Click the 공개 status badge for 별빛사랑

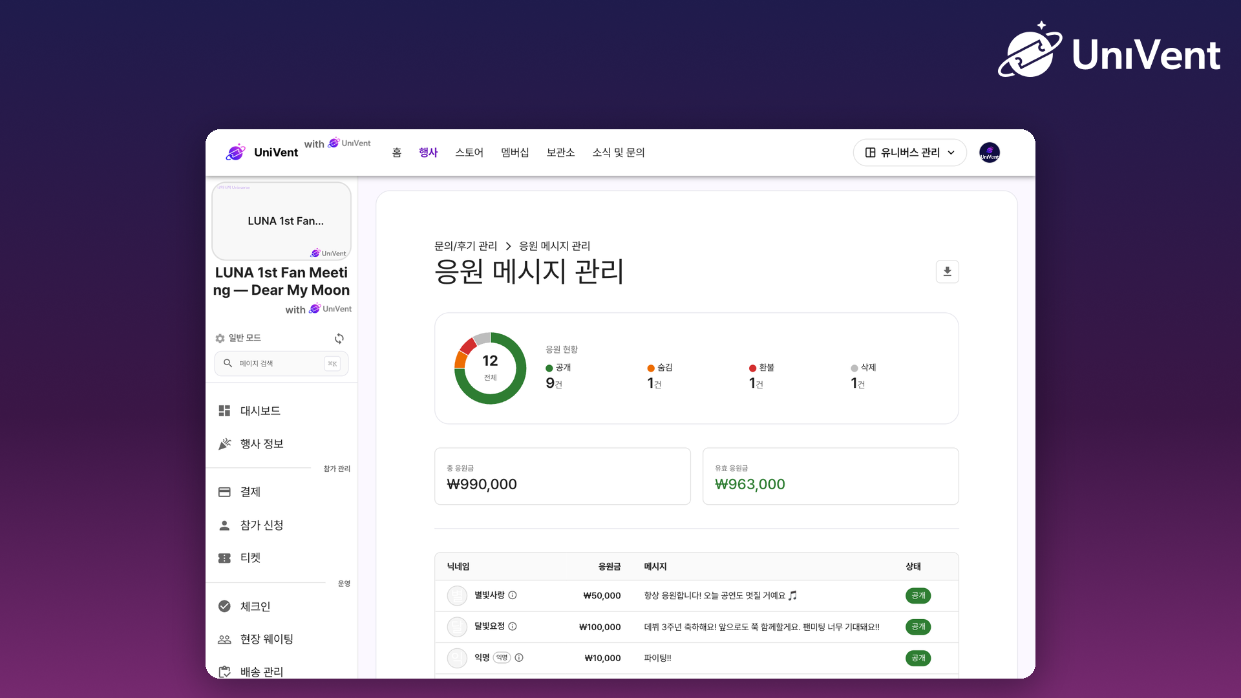[918, 595]
